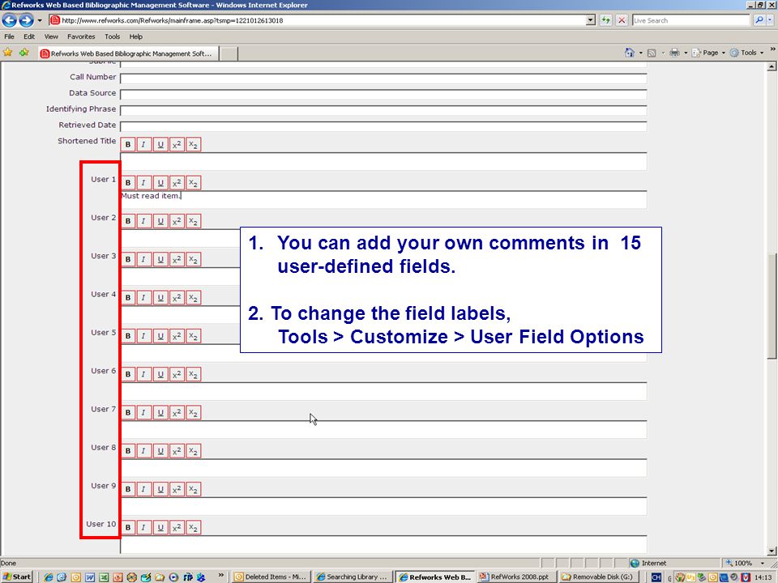
Task: Open the Tools menu in menu bar
Action: click(112, 36)
